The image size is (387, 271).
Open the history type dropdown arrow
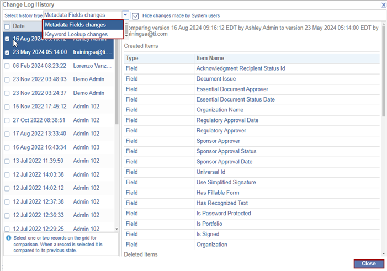click(125, 15)
